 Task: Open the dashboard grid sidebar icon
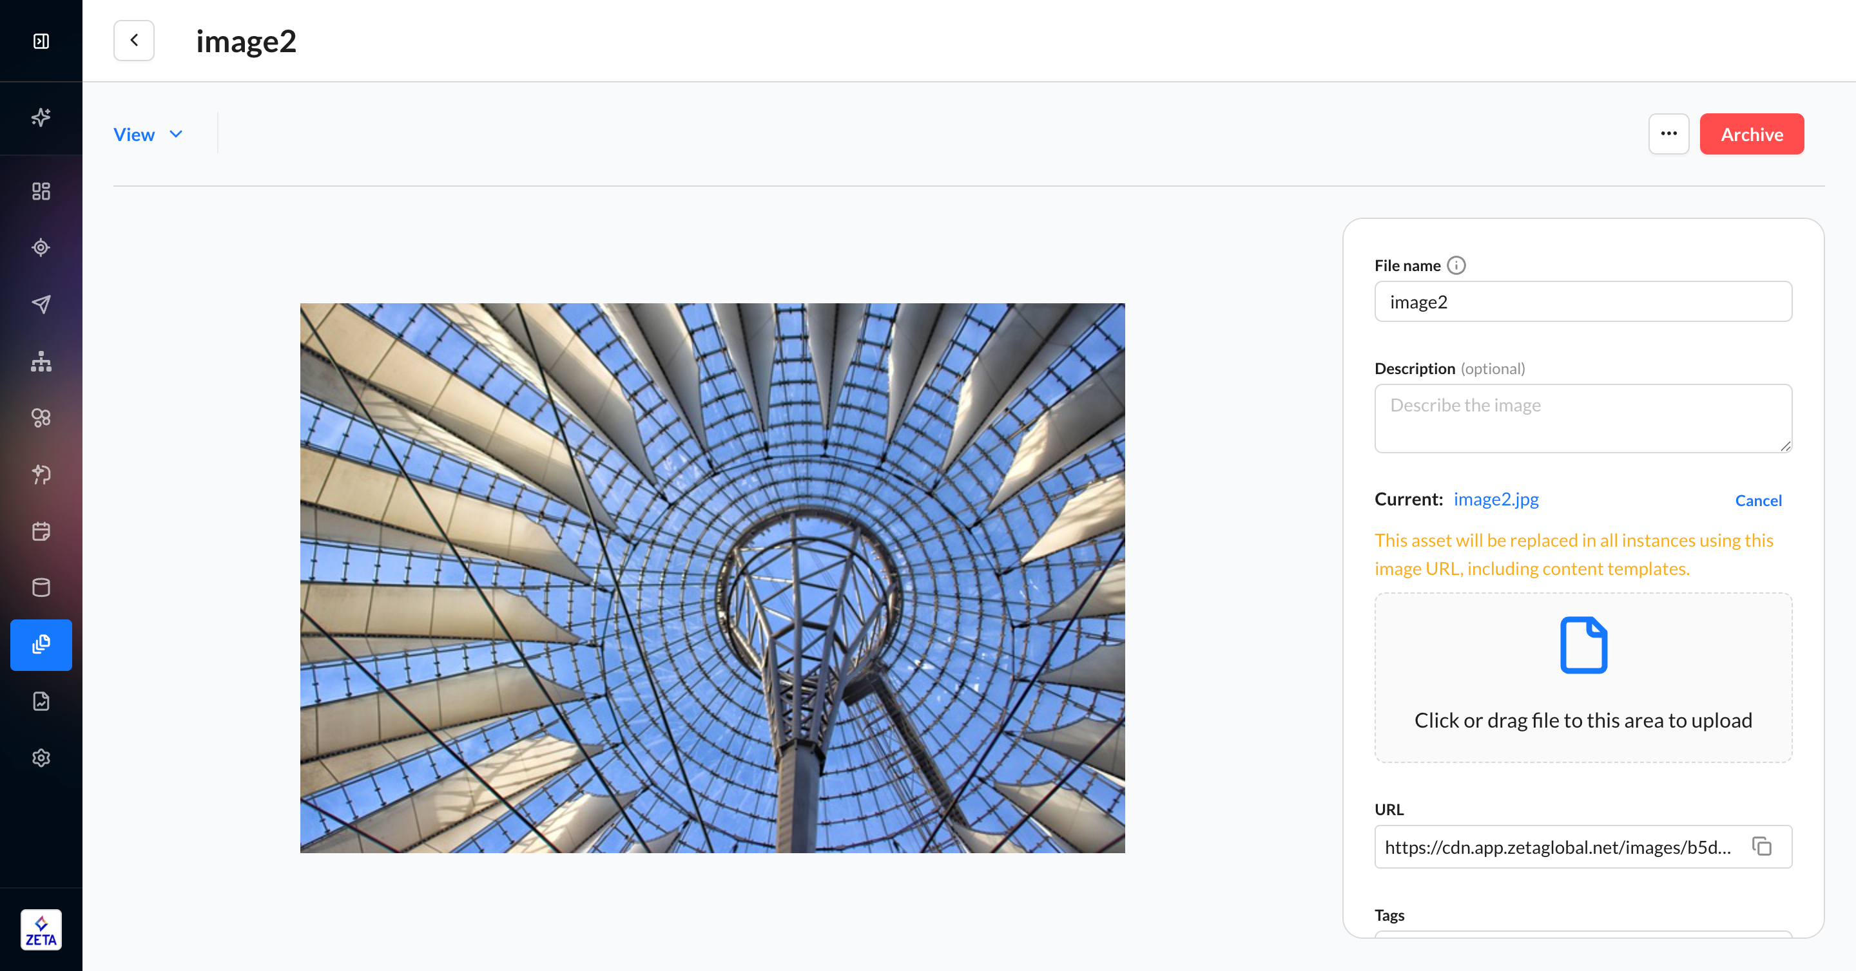41,191
